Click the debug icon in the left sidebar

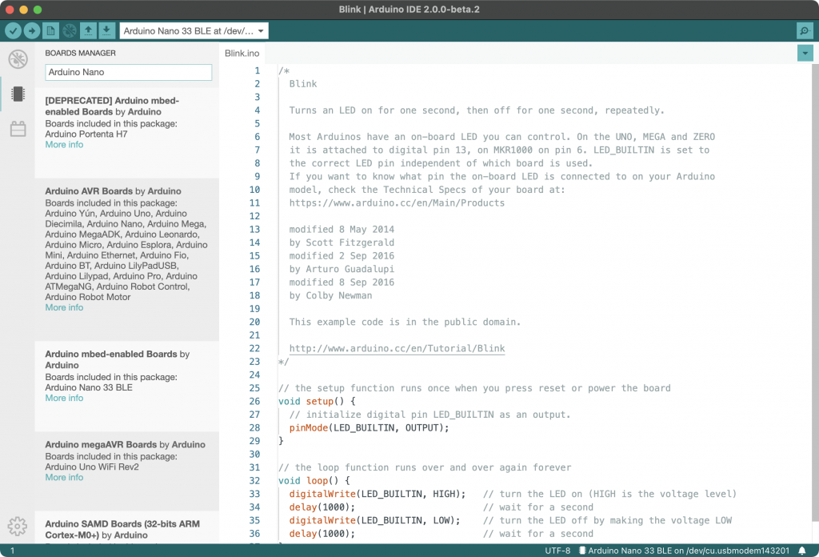tap(16, 59)
